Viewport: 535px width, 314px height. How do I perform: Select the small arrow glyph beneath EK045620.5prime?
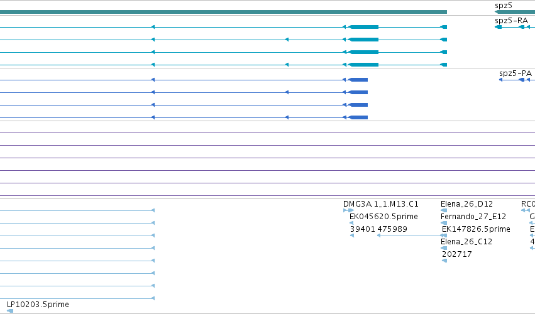click(x=351, y=223)
